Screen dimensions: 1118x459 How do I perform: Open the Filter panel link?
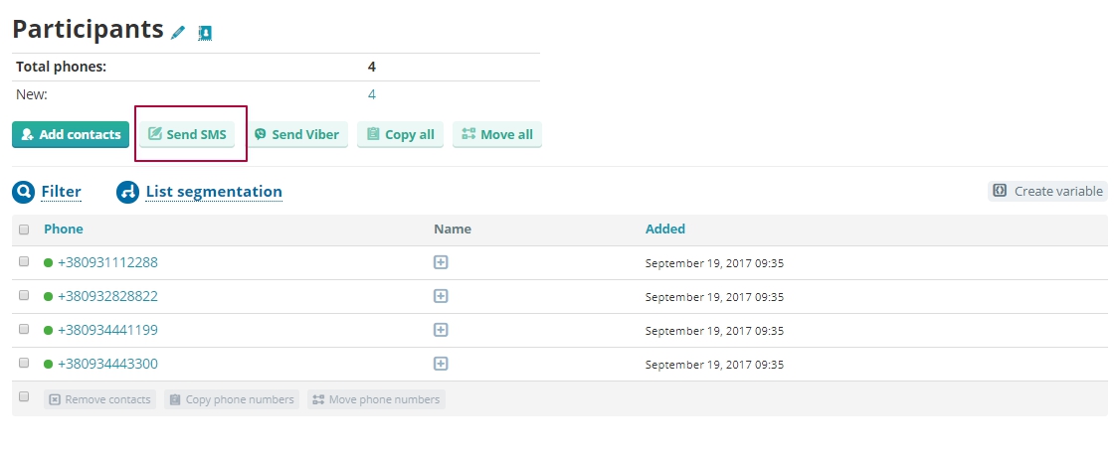pos(61,192)
